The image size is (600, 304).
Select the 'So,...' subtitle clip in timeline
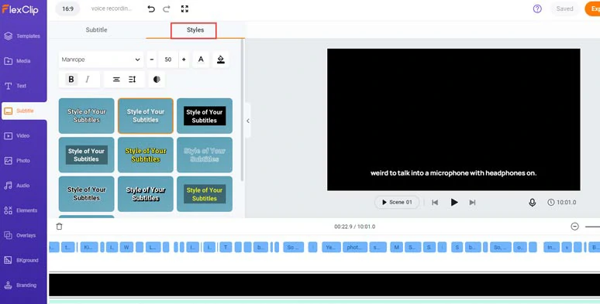coord(500,247)
